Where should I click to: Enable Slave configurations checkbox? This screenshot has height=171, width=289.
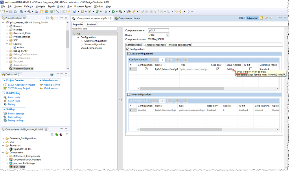128,94
